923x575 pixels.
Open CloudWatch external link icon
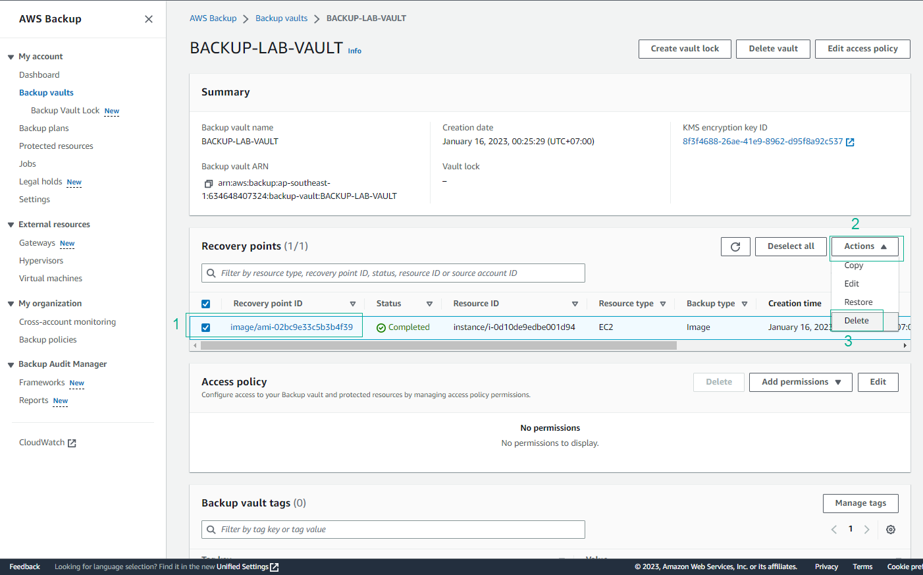tap(72, 443)
